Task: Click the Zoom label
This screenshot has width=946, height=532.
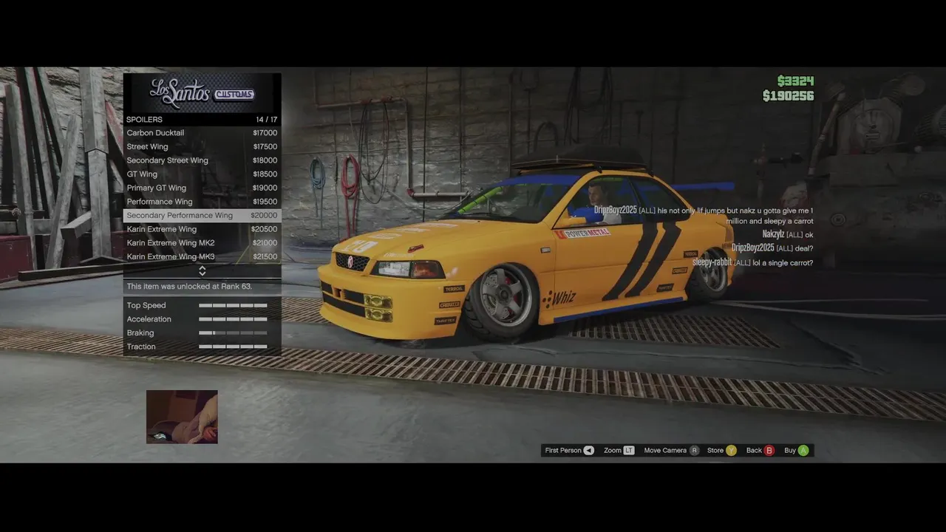Action: tap(613, 450)
